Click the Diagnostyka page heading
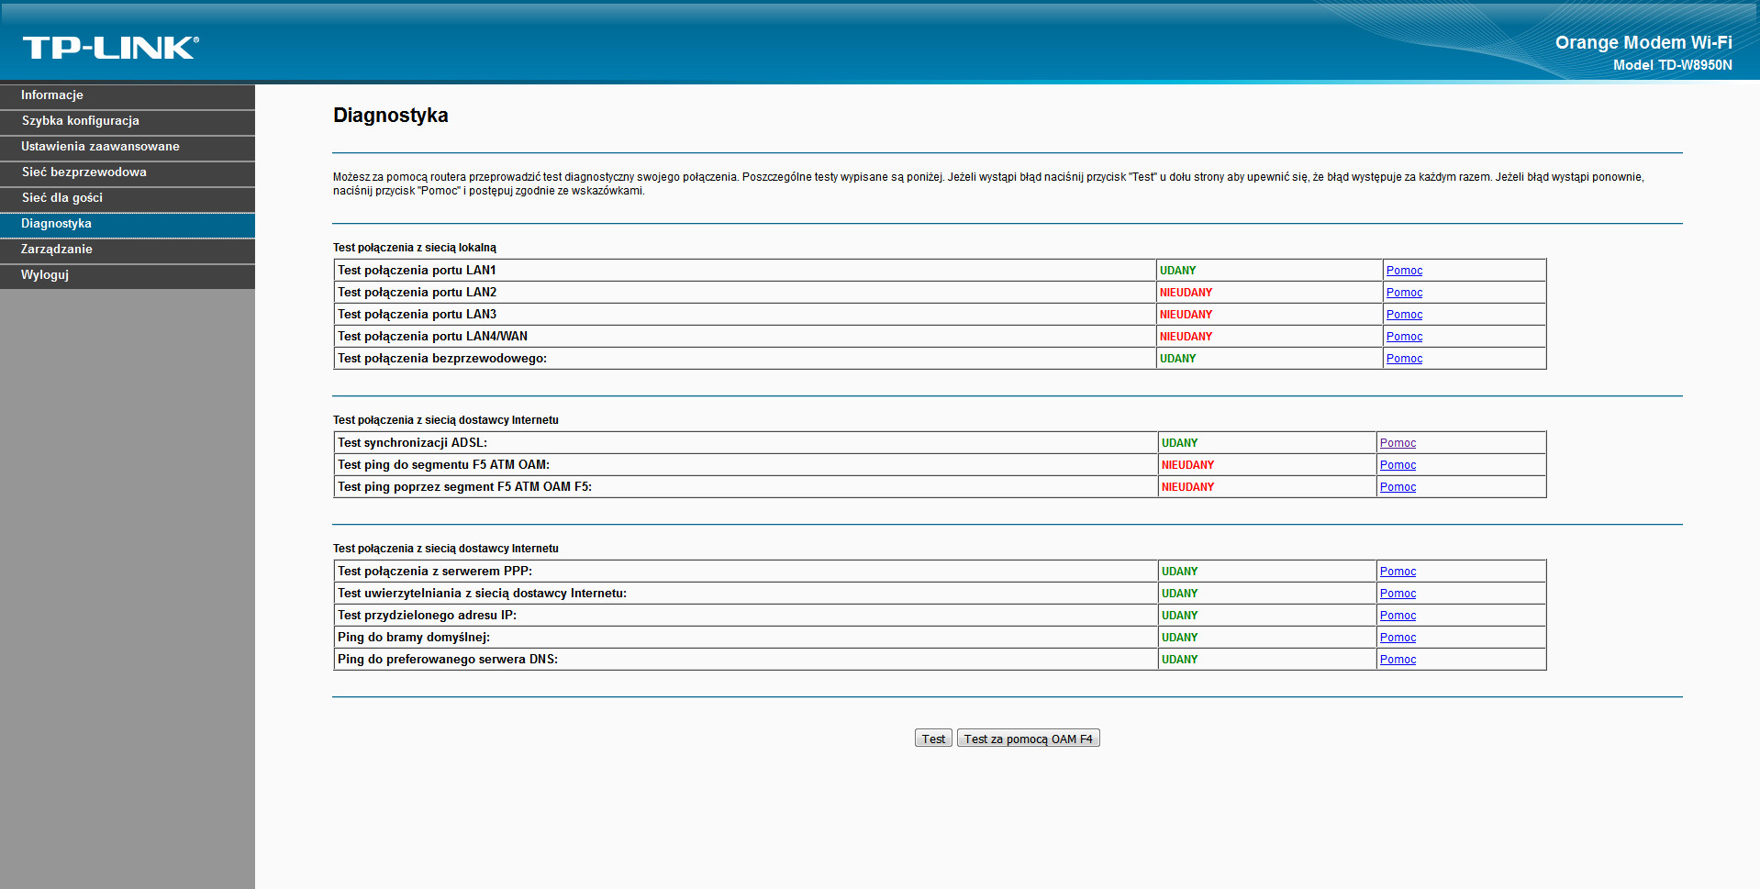1760x889 pixels. click(x=391, y=116)
